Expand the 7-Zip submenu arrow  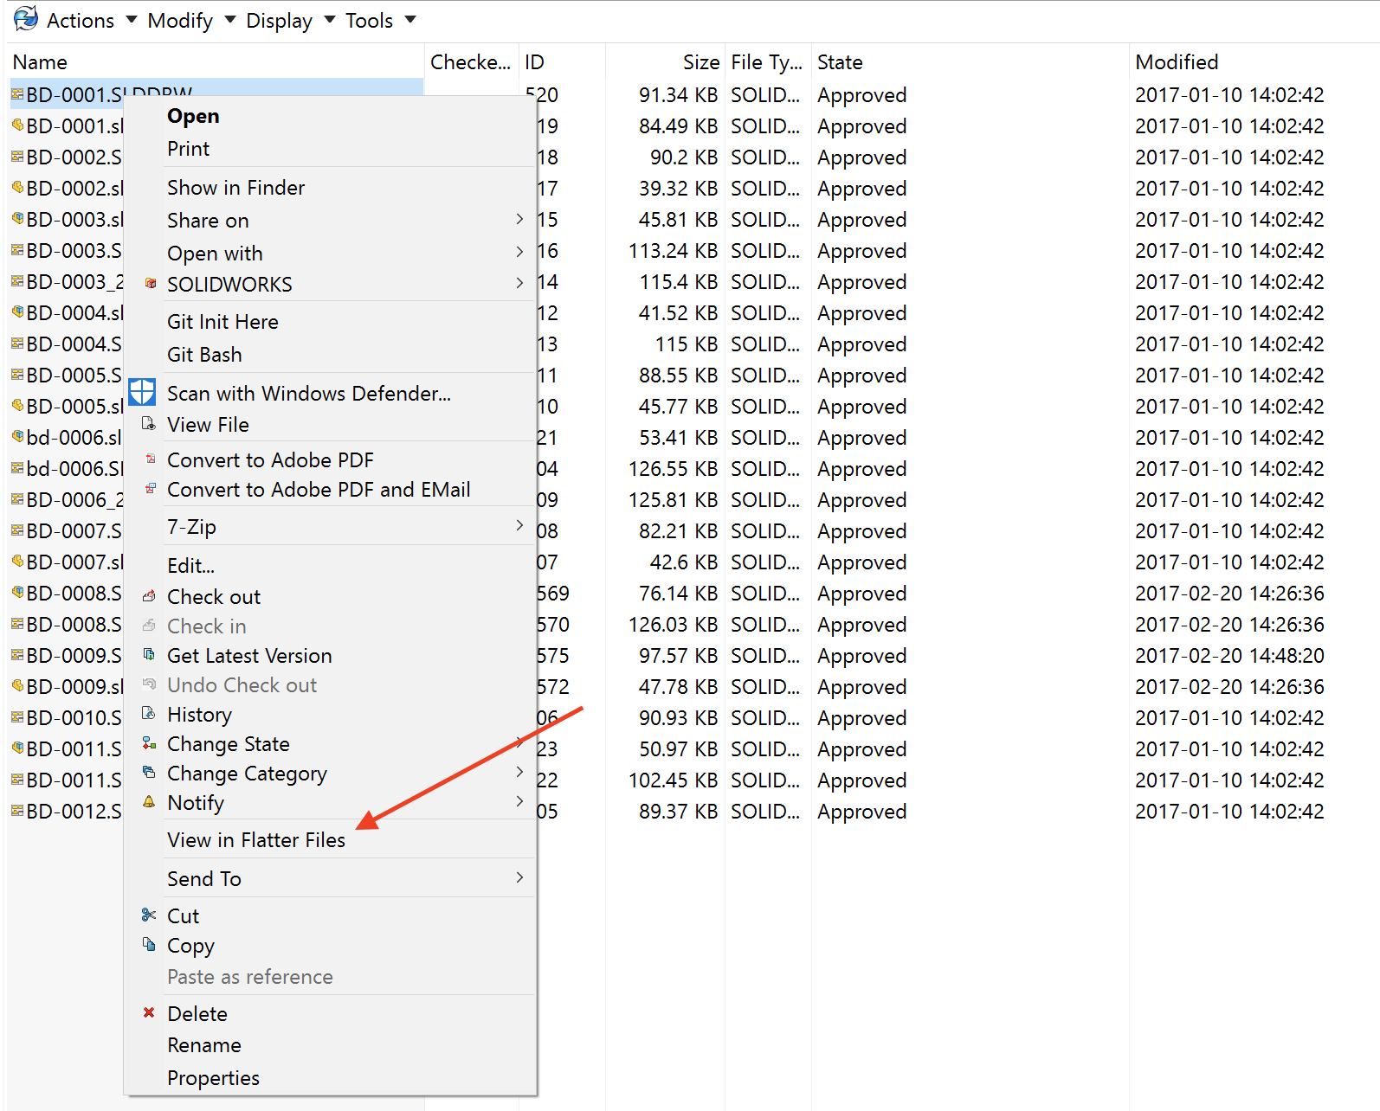point(519,525)
